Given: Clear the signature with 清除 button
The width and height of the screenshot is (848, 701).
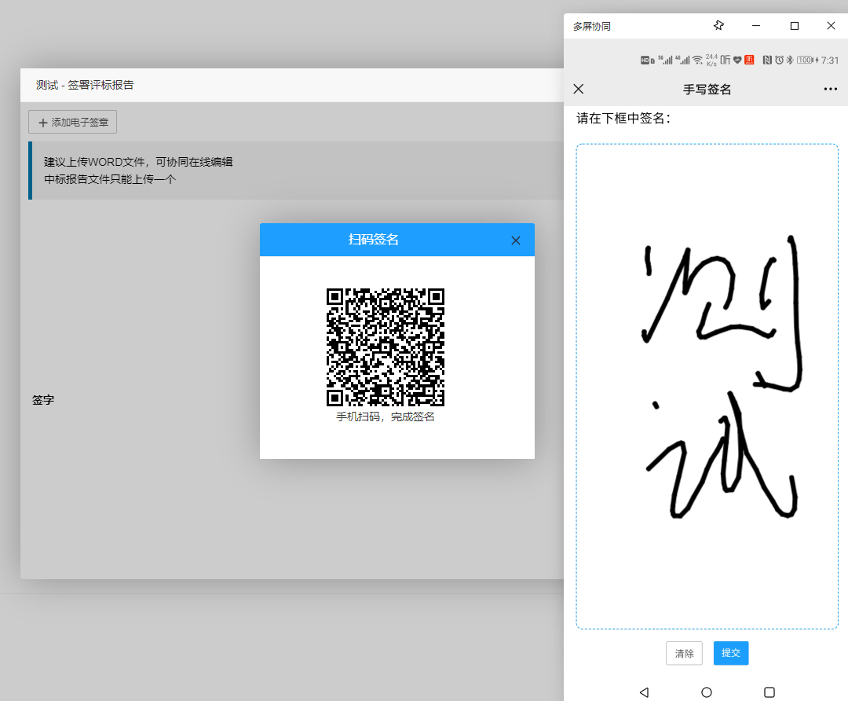Looking at the screenshot, I should [x=684, y=653].
